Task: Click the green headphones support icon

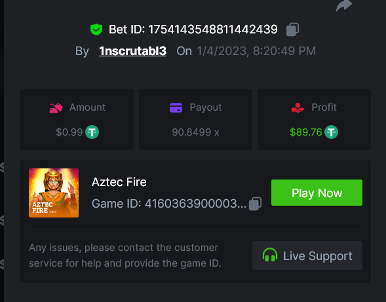Action: click(270, 255)
